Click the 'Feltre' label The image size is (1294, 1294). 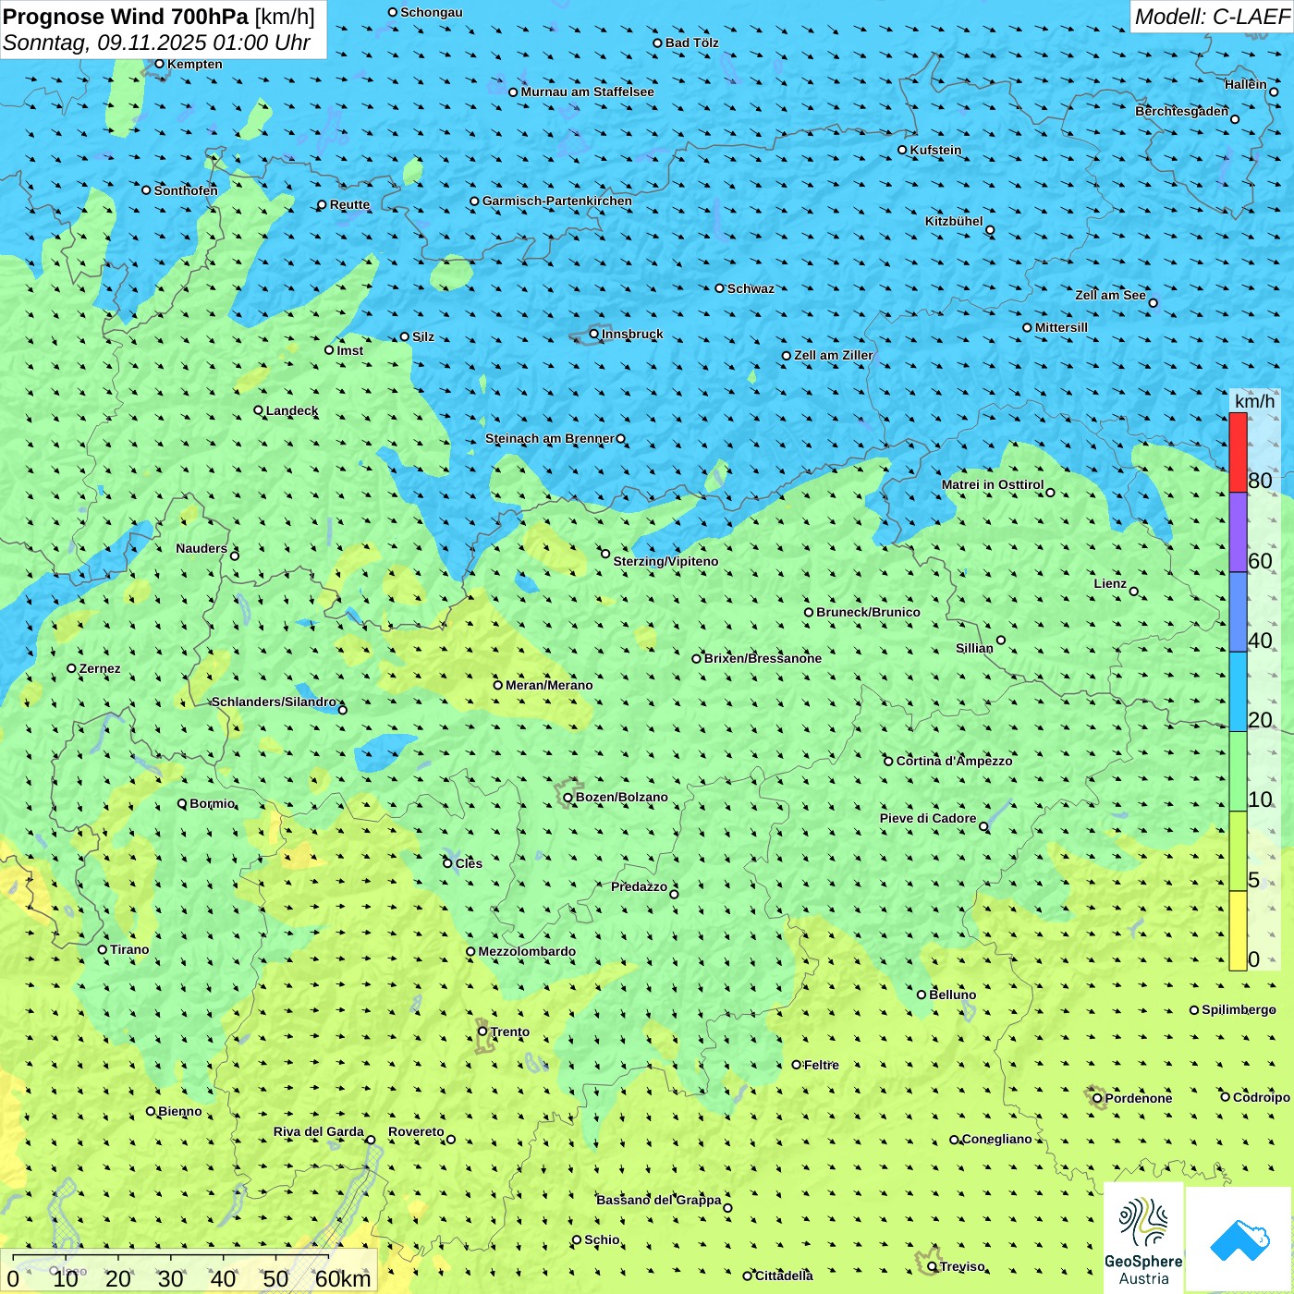tap(822, 1065)
